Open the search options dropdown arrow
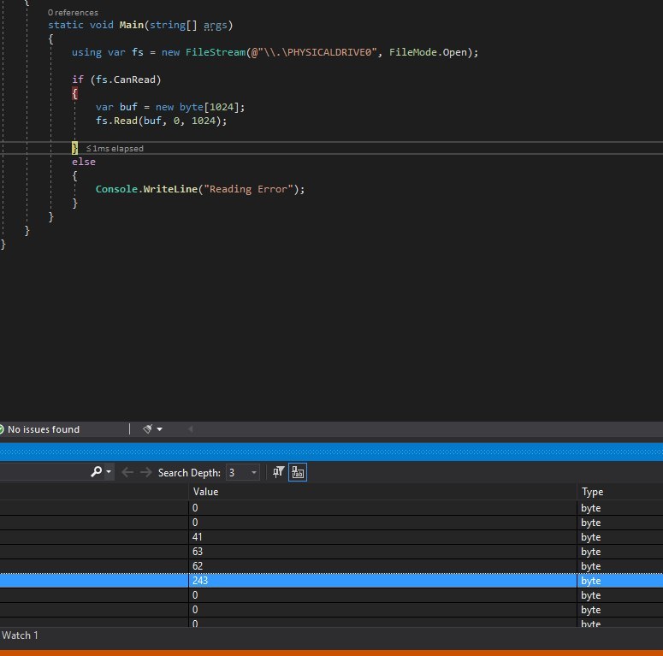Image resolution: width=663 pixels, height=656 pixels. tap(108, 472)
